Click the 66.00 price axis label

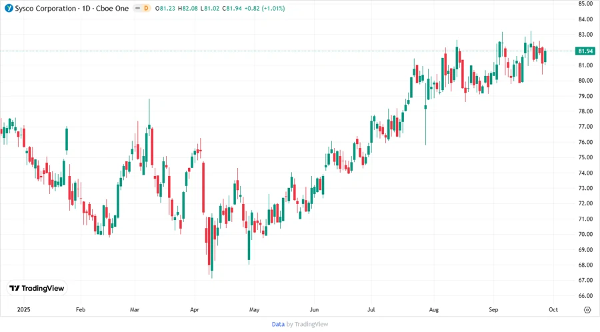click(x=585, y=295)
